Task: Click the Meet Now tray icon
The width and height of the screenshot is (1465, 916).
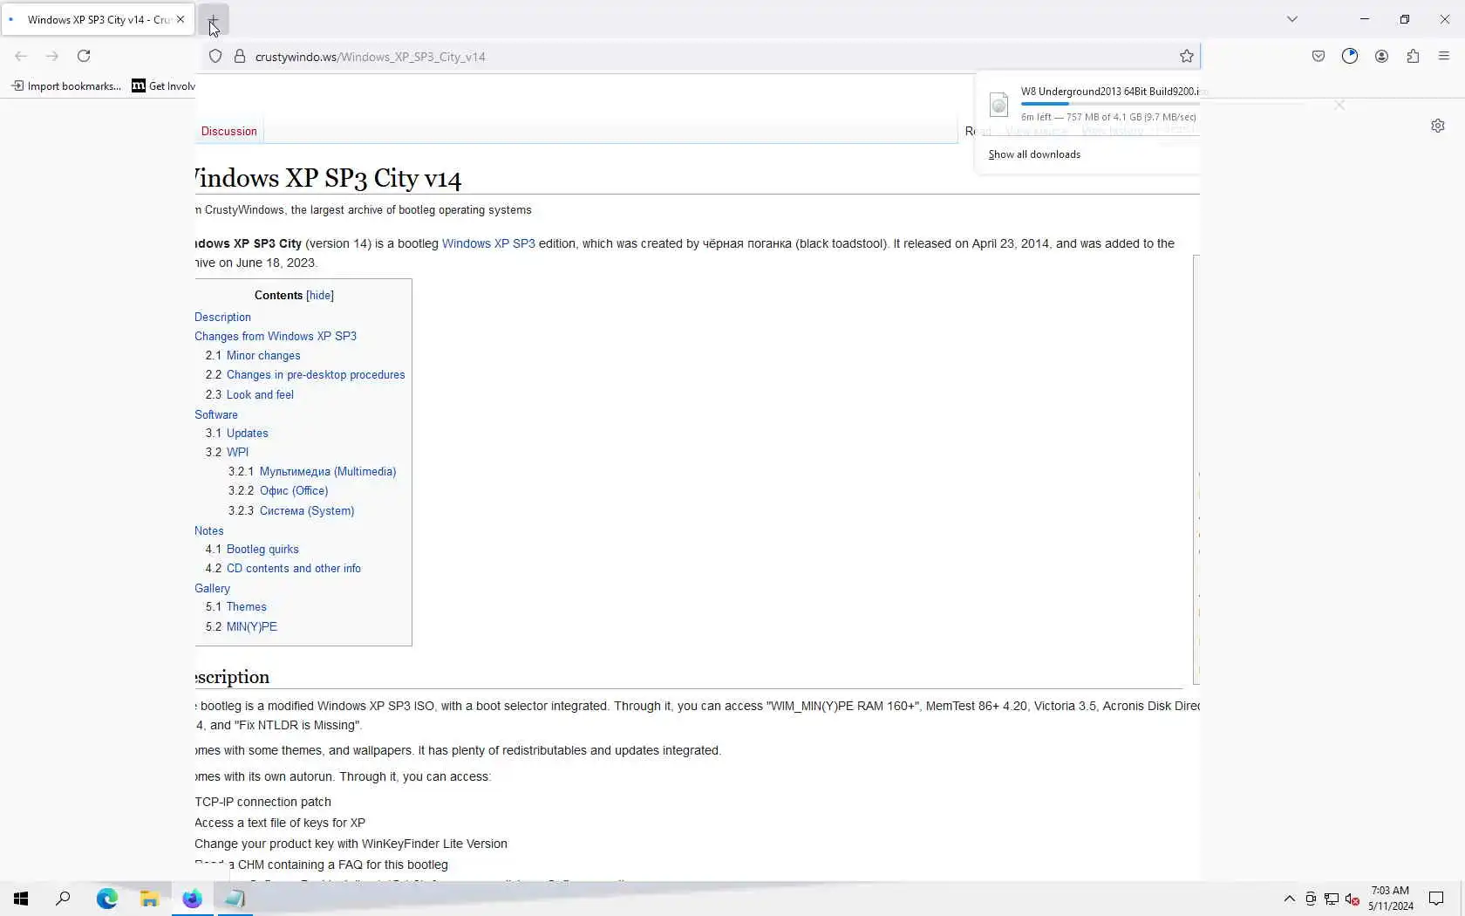Action: pyautogui.click(x=1311, y=899)
